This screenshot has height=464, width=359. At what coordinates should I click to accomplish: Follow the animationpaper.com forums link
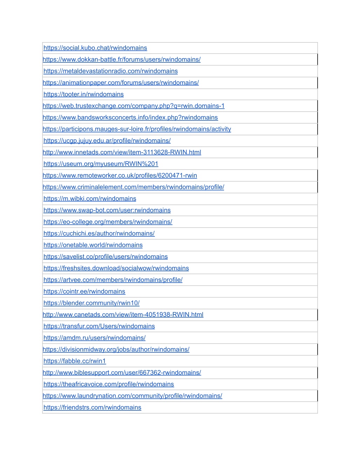coord(121,83)
